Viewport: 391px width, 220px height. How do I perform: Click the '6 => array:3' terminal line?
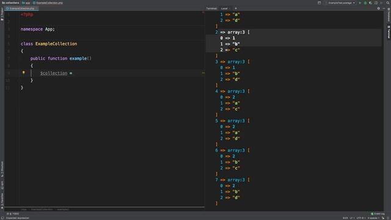tap(232, 150)
